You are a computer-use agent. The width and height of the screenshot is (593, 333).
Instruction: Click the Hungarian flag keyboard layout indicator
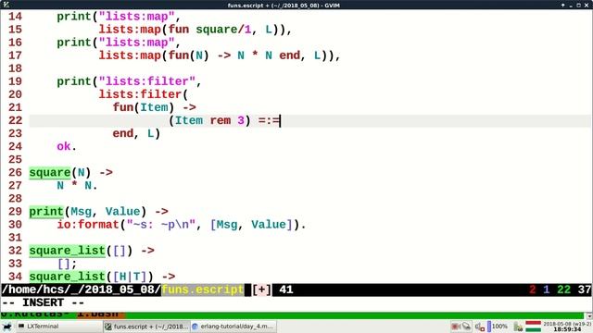click(x=534, y=327)
